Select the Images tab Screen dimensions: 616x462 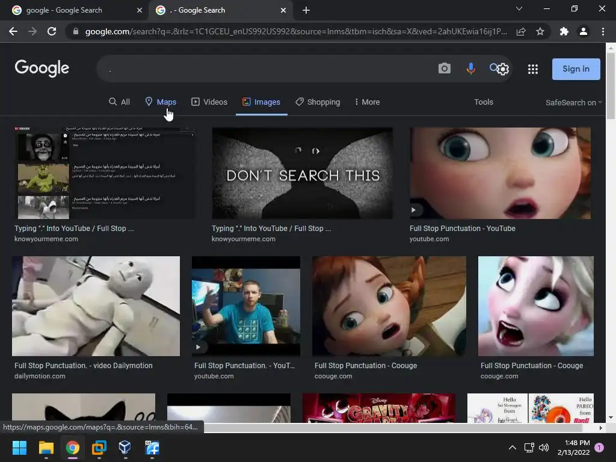[261, 102]
